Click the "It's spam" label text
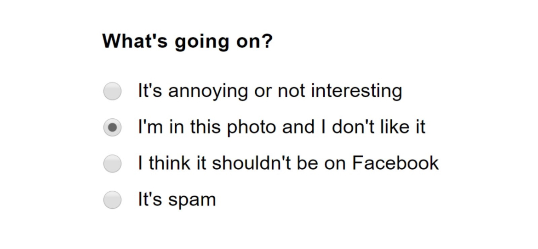Image resolution: width=538 pixels, height=249 pixels. tap(177, 199)
